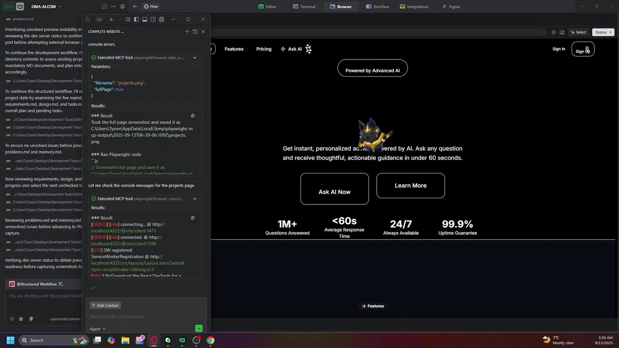Open the Windows Start menu
This screenshot has width=619, height=348.
pyautogui.click(x=11, y=340)
